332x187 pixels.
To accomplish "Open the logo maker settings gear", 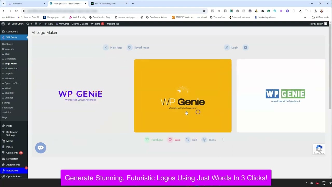I will [245, 48].
